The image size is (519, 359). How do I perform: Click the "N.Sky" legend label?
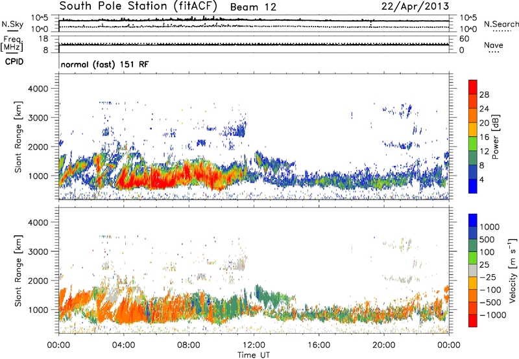click(x=12, y=24)
